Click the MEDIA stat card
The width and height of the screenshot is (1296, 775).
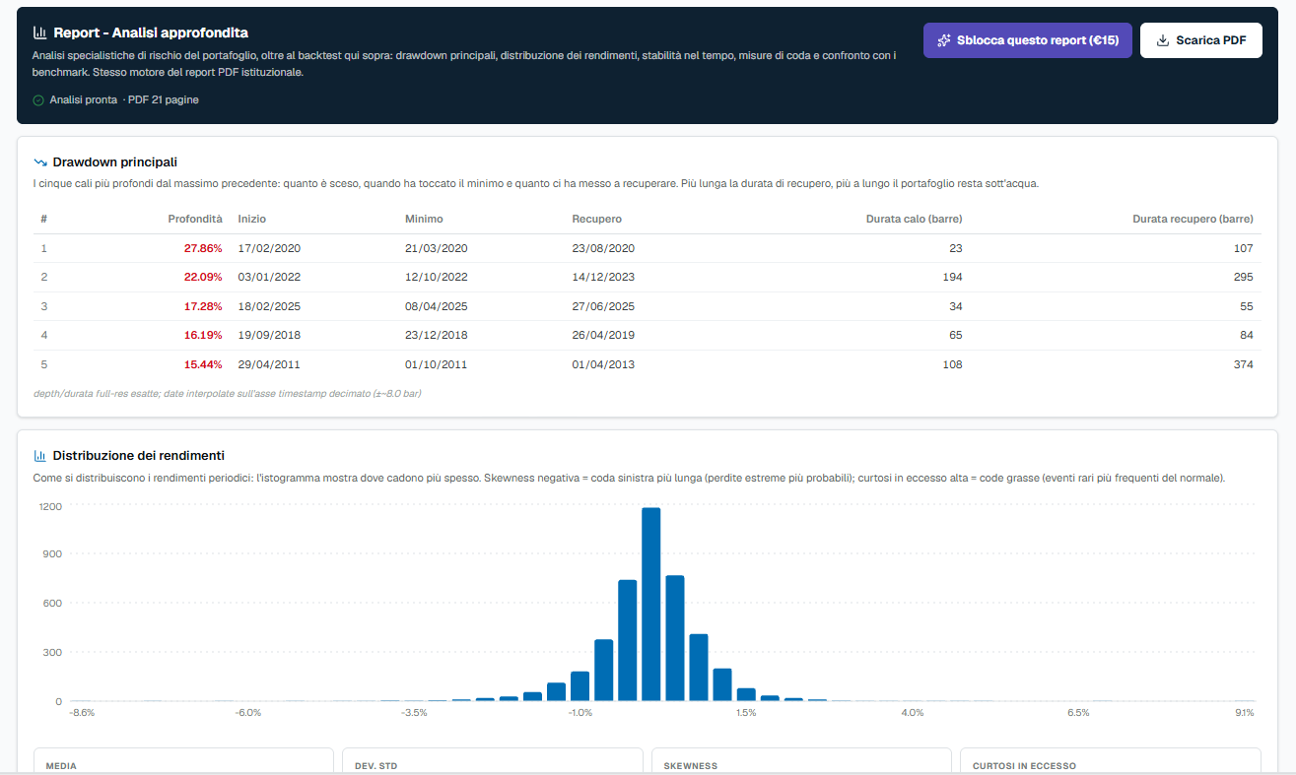click(183, 760)
